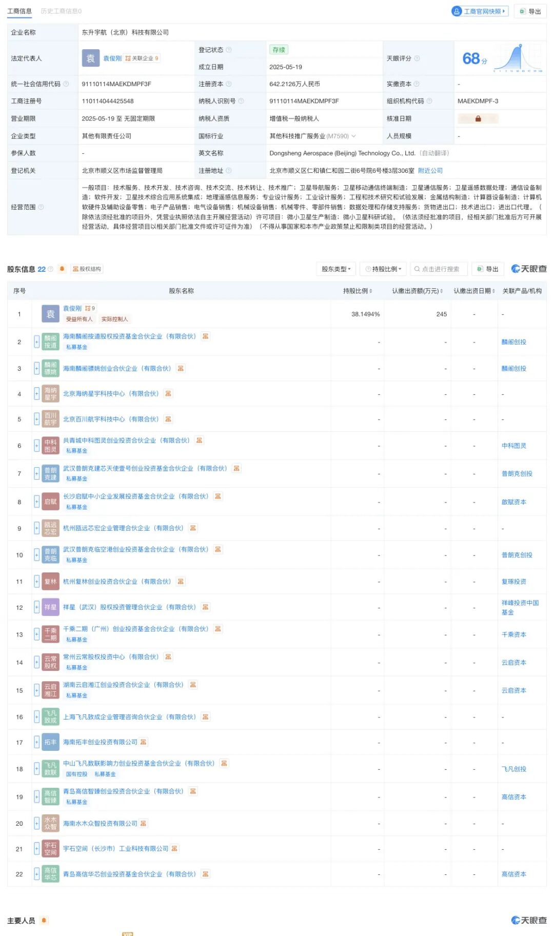Click the bell icon next to 主要人员
This screenshot has width=554, height=936.
pyautogui.click(x=44, y=920)
